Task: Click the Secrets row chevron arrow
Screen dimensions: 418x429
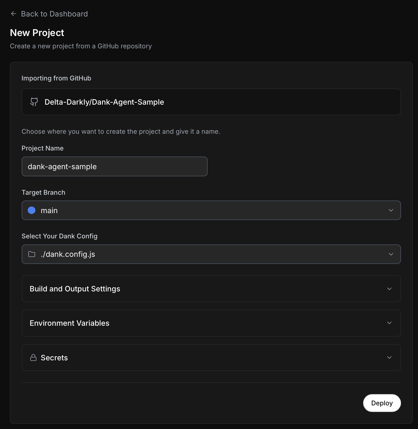Action: pyautogui.click(x=389, y=358)
